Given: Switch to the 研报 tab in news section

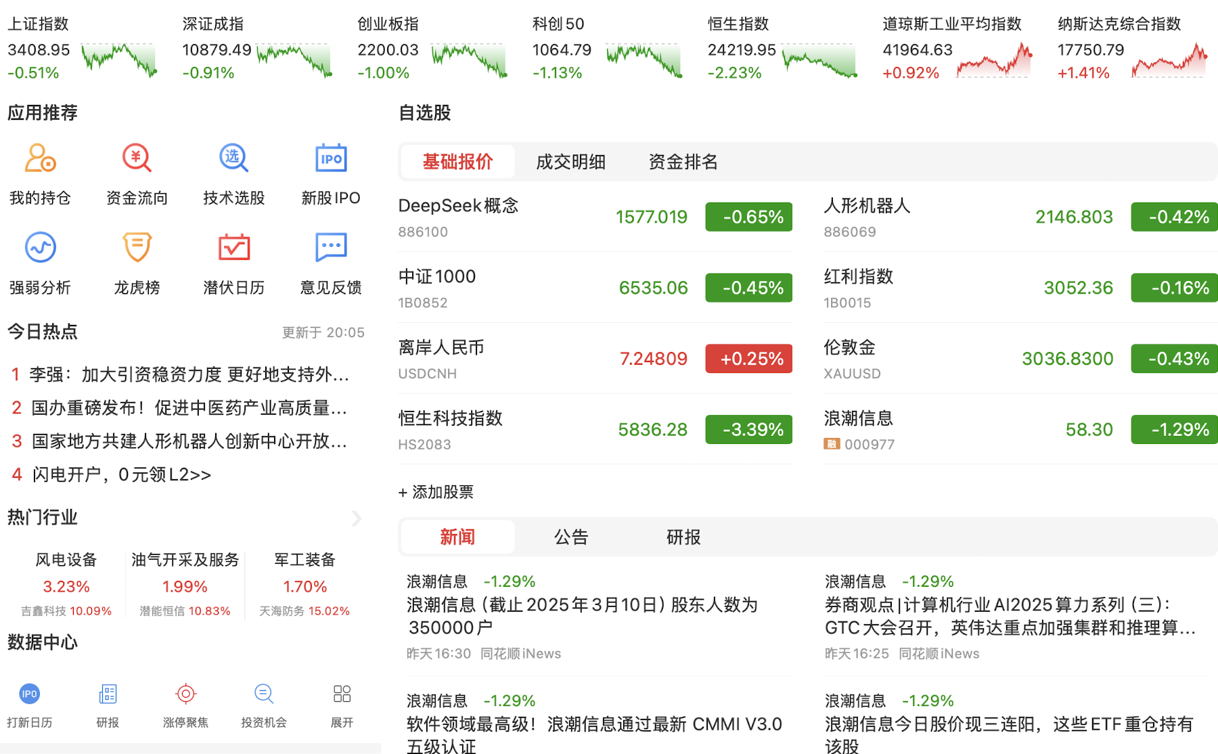Looking at the screenshot, I should (x=683, y=537).
